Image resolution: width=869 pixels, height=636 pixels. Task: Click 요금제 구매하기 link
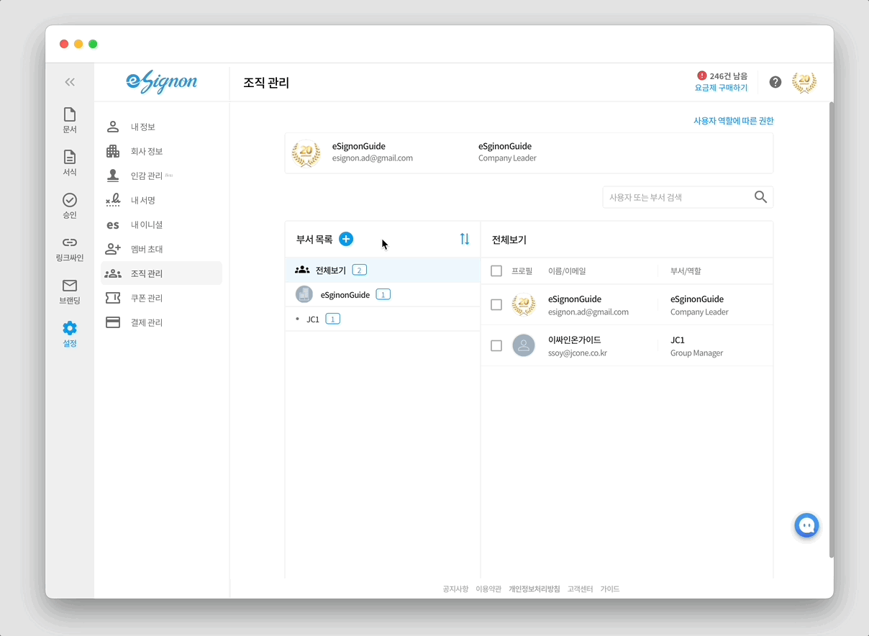[x=721, y=88]
